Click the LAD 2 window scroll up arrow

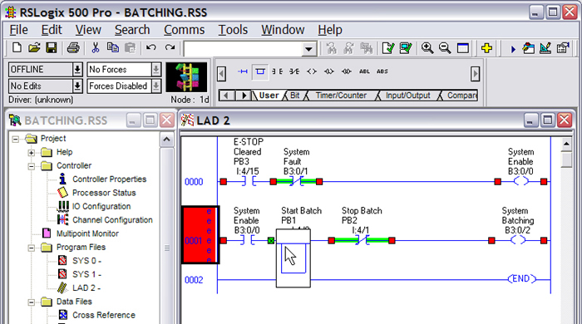(566, 144)
